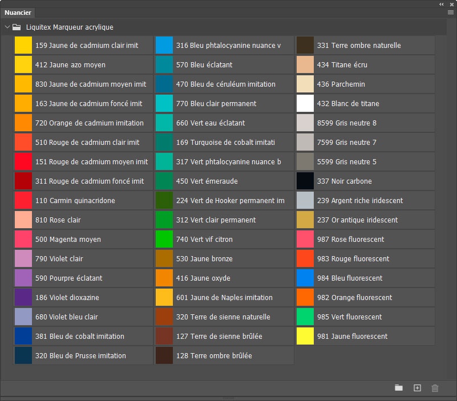This screenshot has height=401, width=457.
Task: Click the Liquitex Marqueur acrylique folder icon
Action: pos(17,27)
